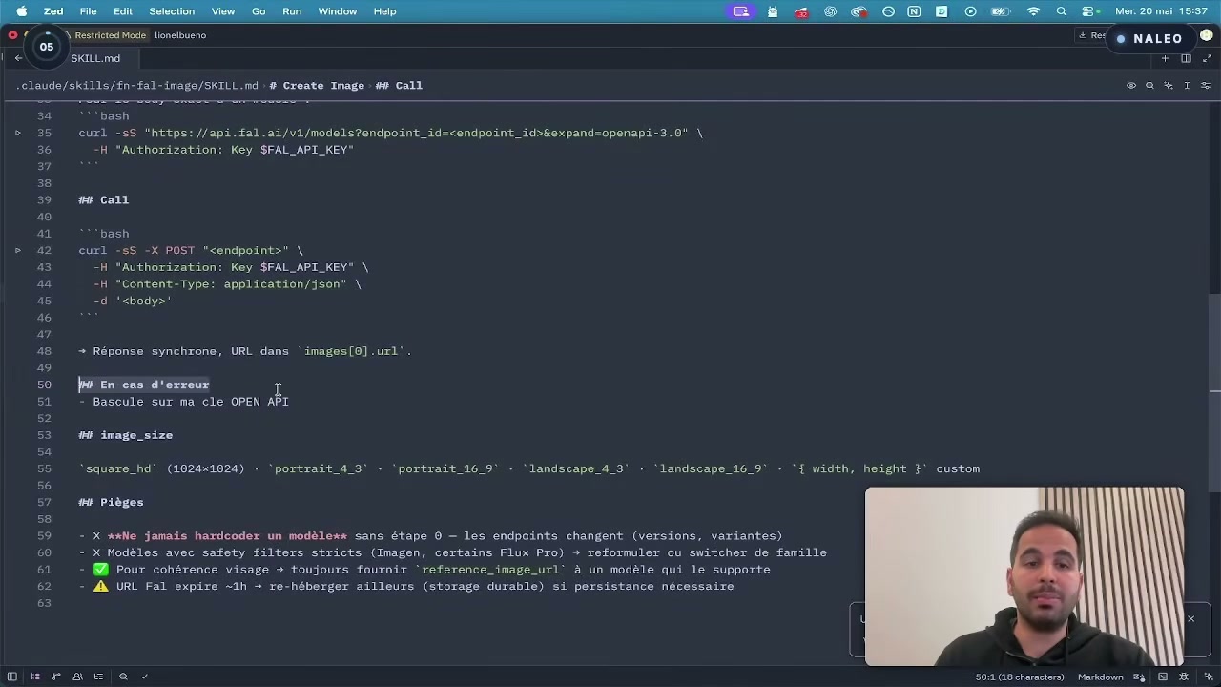1221x687 pixels.
Task: Open the Apple menu
Action: (x=21, y=11)
